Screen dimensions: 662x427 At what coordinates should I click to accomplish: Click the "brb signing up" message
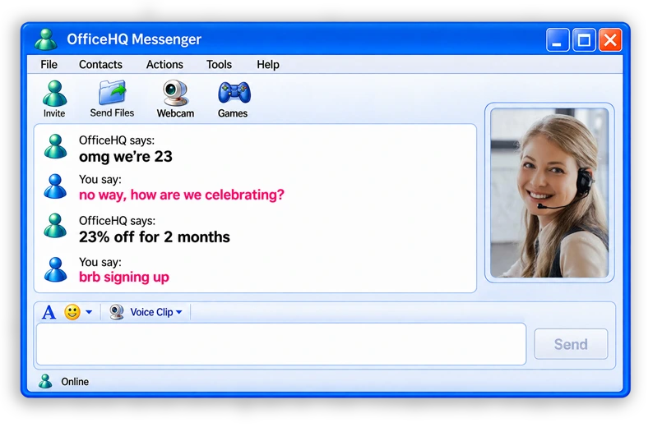124,278
